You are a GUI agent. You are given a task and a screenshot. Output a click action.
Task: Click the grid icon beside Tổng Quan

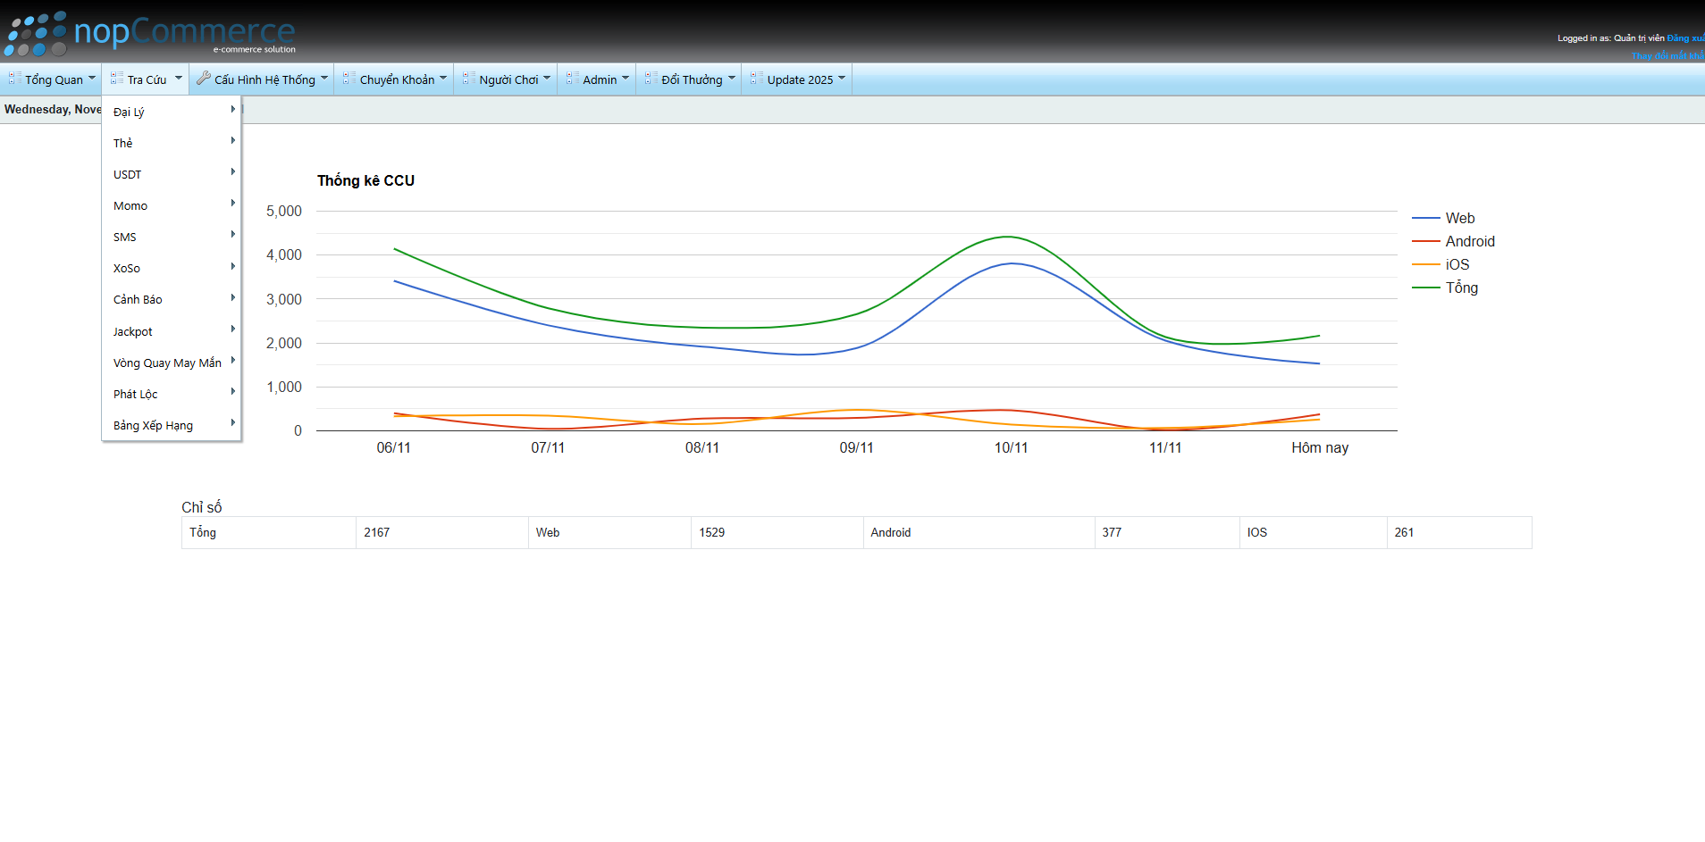click(15, 79)
